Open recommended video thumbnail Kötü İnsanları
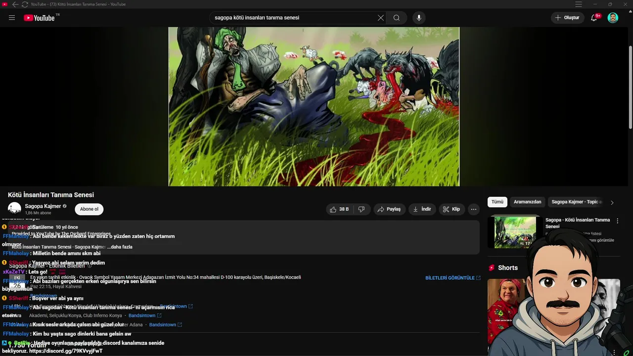 pyautogui.click(x=514, y=232)
